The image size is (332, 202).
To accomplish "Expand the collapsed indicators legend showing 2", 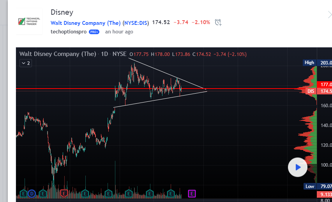I will click(26, 63).
